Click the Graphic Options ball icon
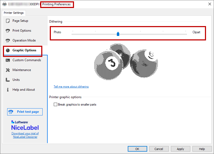The image size is (214, 154). pos(8,50)
